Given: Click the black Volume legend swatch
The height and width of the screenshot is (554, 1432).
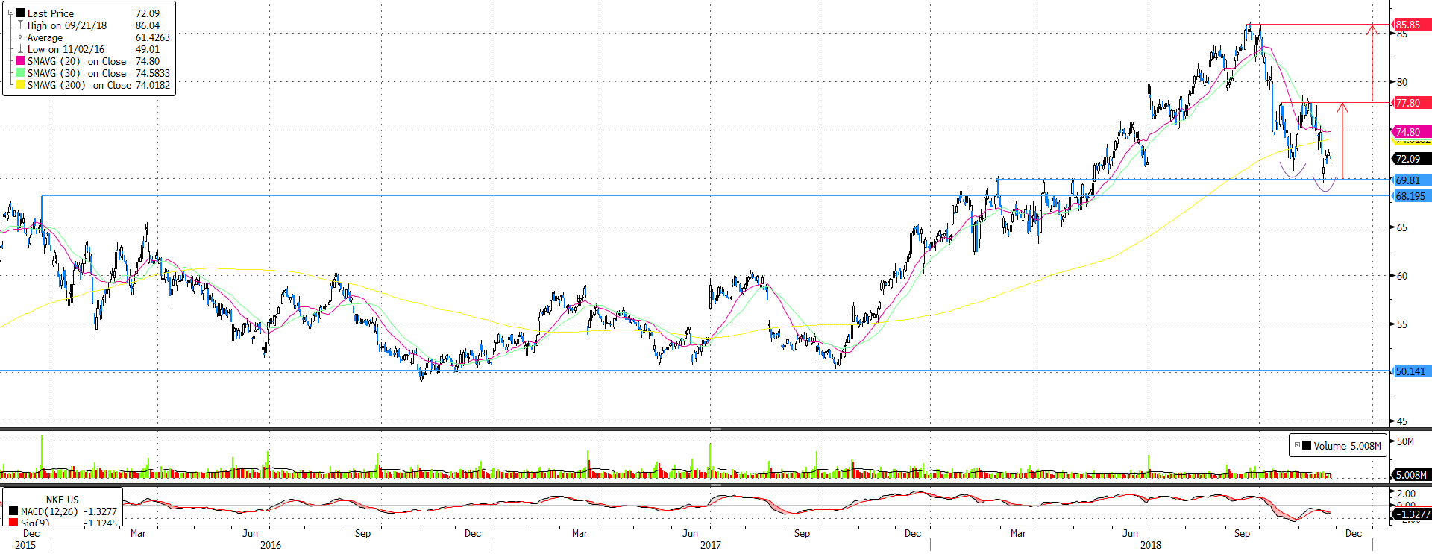Looking at the screenshot, I should (x=1306, y=445).
